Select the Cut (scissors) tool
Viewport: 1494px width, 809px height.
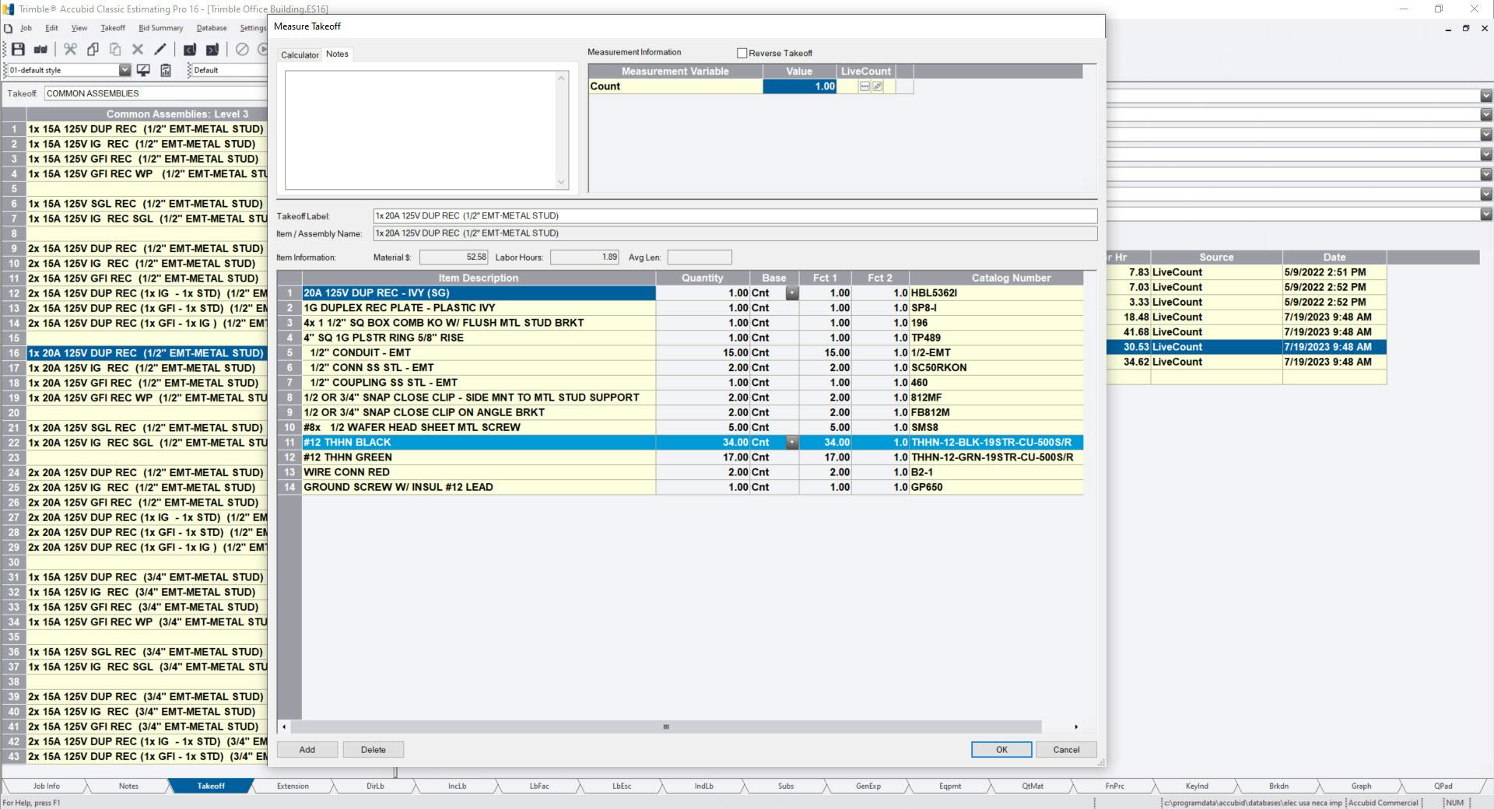70,49
